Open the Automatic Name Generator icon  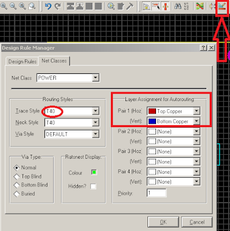[x=186, y=6]
